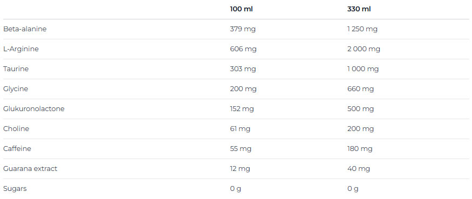The height and width of the screenshot is (199, 472).
Task: Click the 40 mg Guarana value
Action: (x=359, y=169)
